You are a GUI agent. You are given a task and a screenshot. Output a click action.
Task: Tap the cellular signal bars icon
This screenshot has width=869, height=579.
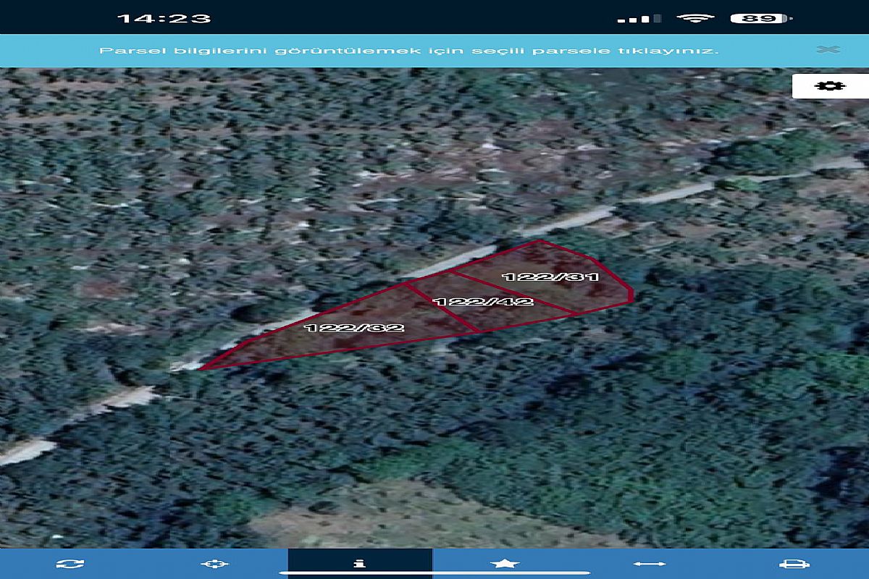coord(639,18)
